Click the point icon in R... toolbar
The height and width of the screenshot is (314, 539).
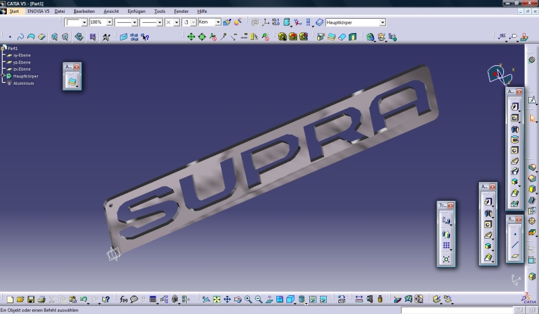[x=515, y=234]
